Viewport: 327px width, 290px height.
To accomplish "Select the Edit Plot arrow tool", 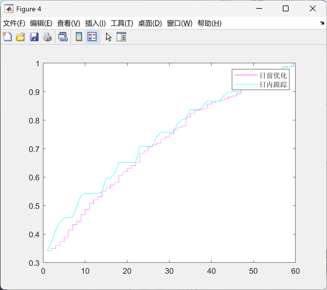I will (109, 37).
